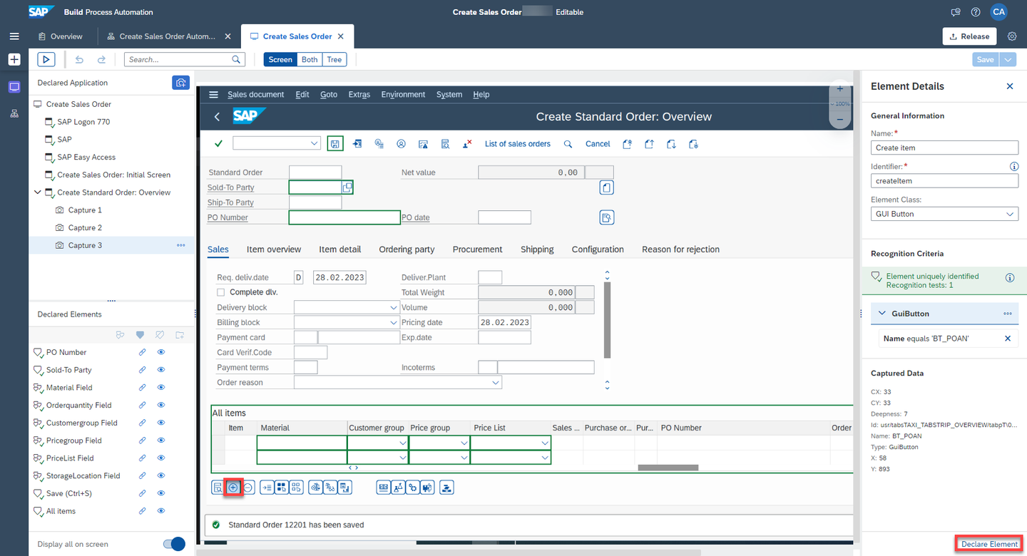Viewport: 1027px width, 556px height.
Task: Toggle visibility of Orderquantity Field element
Action: pos(161,405)
